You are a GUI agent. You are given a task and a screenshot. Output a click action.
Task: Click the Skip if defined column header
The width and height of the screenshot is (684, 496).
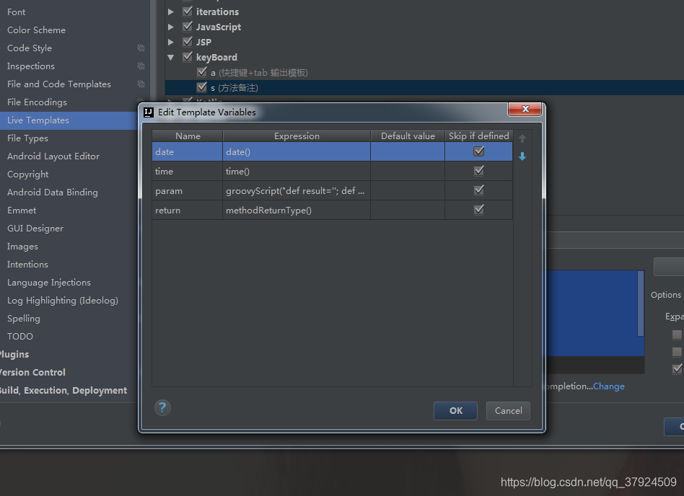[x=479, y=136]
